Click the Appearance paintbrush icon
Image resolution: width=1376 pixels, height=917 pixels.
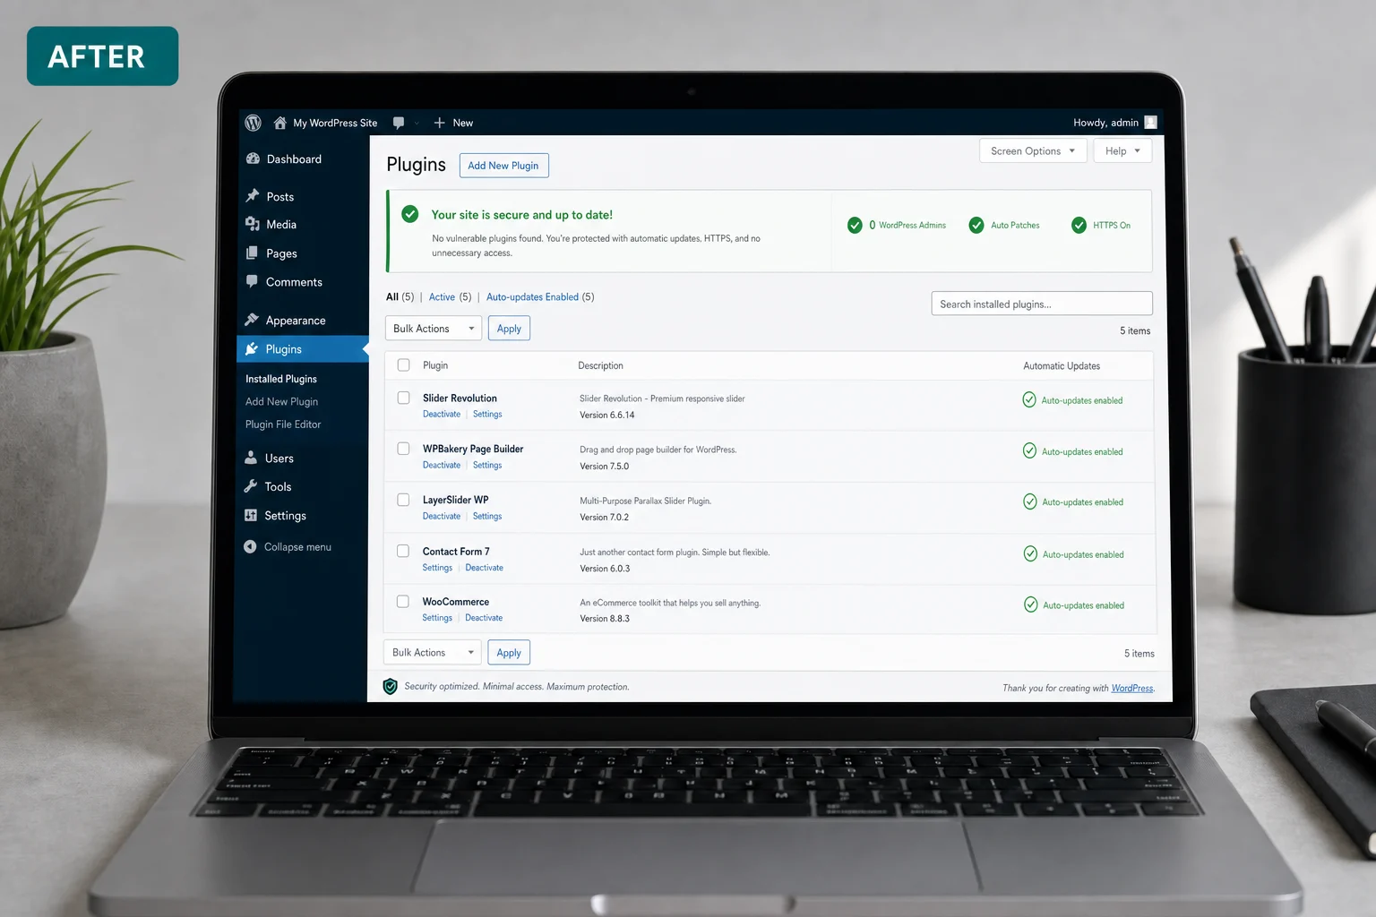click(x=252, y=320)
